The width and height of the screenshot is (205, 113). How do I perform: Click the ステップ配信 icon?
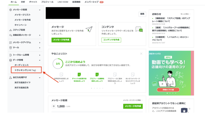11,30
